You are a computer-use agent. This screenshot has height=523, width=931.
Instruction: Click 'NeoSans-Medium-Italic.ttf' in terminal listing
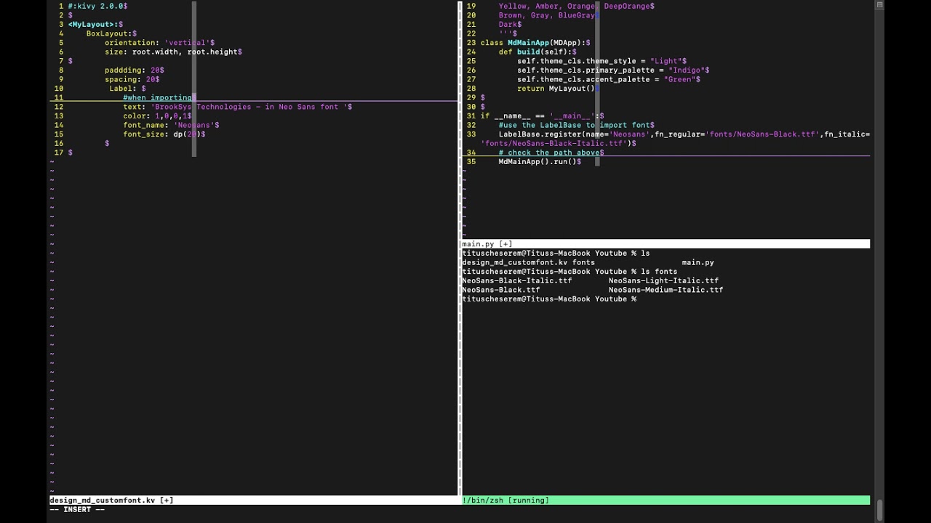coord(666,290)
